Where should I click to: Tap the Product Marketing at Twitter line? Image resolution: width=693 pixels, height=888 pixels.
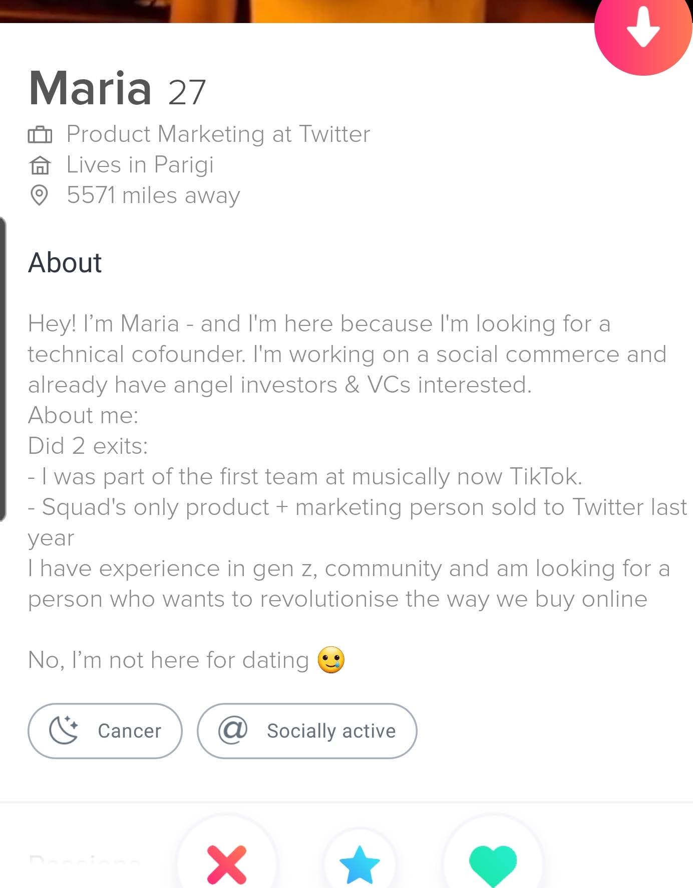(x=218, y=134)
